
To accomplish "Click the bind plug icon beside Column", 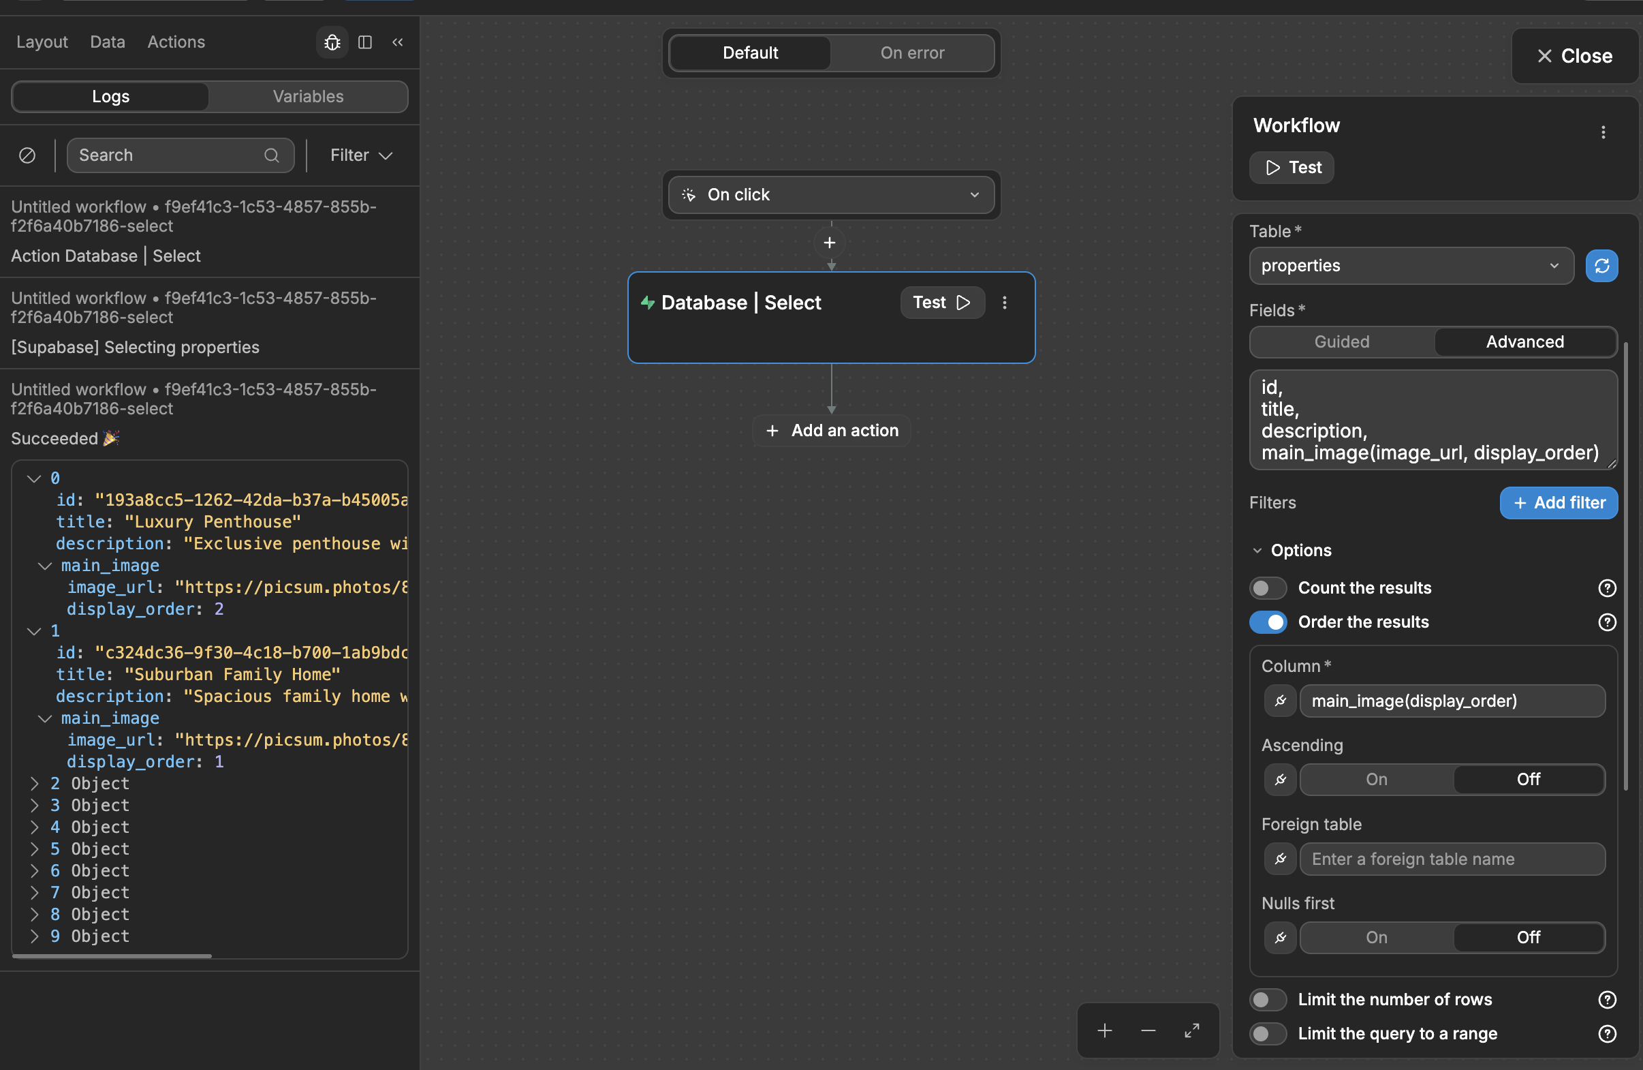I will [1280, 701].
